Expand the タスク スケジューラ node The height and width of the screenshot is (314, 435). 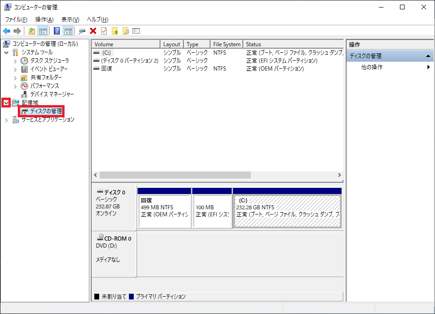click(15, 61)
